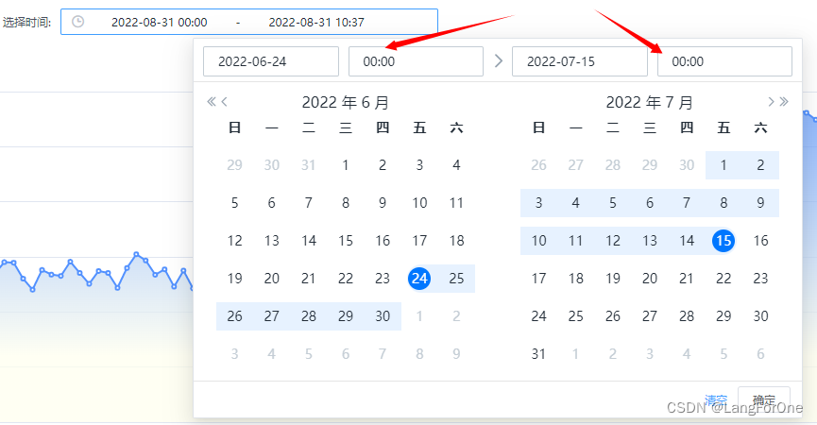
Task: Click the next month arrow icon
Action: [x=771, y=102]
